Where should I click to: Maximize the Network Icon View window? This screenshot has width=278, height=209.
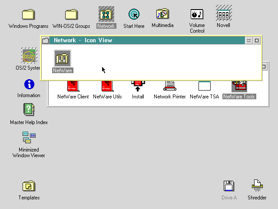[x=257, y=40]
